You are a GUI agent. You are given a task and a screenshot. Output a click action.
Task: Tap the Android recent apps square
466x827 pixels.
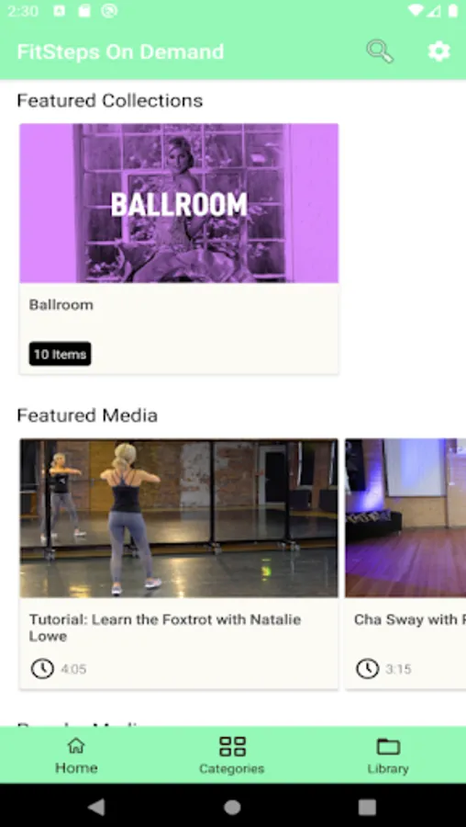coord(367,807)
